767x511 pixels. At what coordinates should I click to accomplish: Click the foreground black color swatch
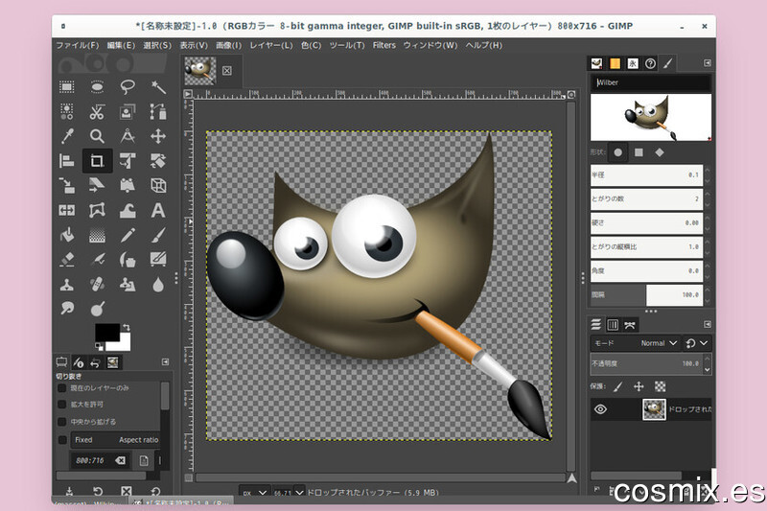106,332
